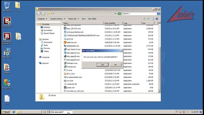Open Pictures library

point(47,48)
